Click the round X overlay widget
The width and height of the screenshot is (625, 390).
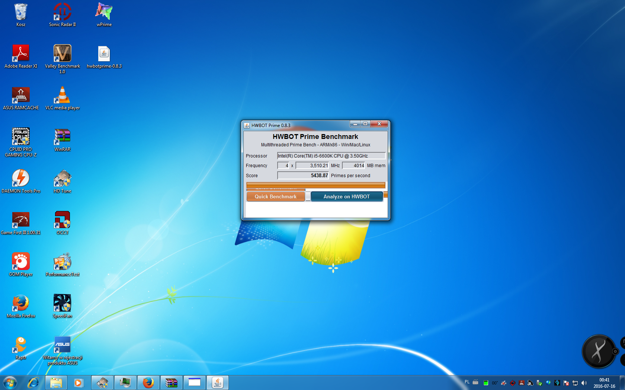(599, 351)
